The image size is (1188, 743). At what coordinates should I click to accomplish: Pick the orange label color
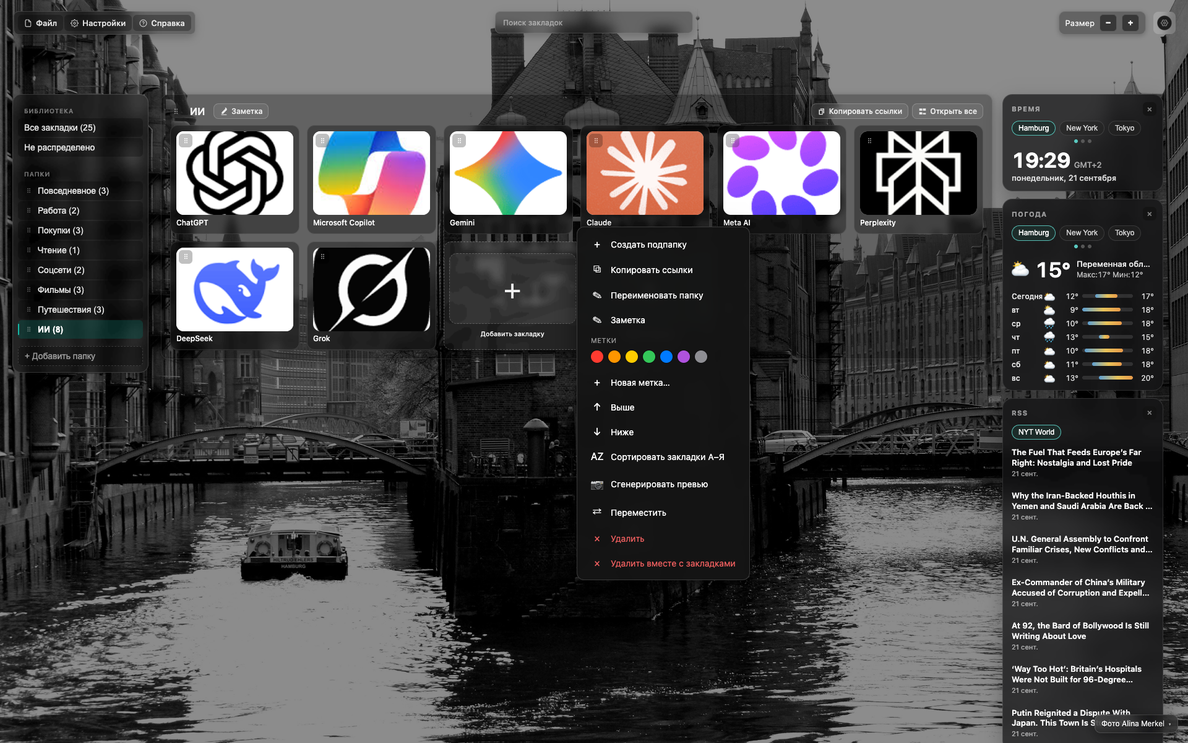pos(614,357)
